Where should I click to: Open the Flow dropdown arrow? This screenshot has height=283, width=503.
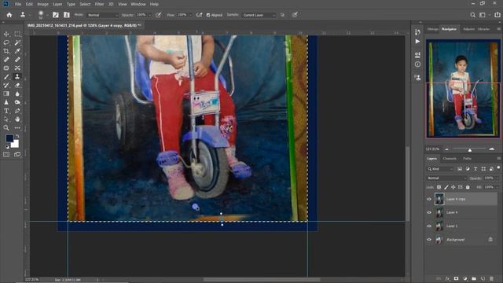click(190, 15)
